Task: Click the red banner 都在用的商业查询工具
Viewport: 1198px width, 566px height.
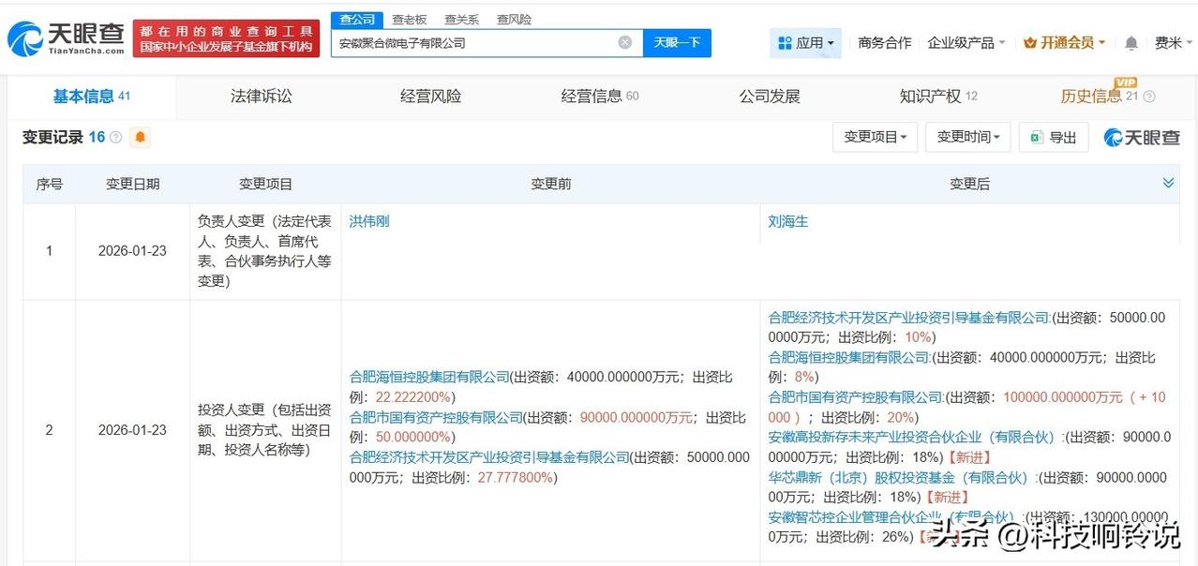Action: point(226,38)
